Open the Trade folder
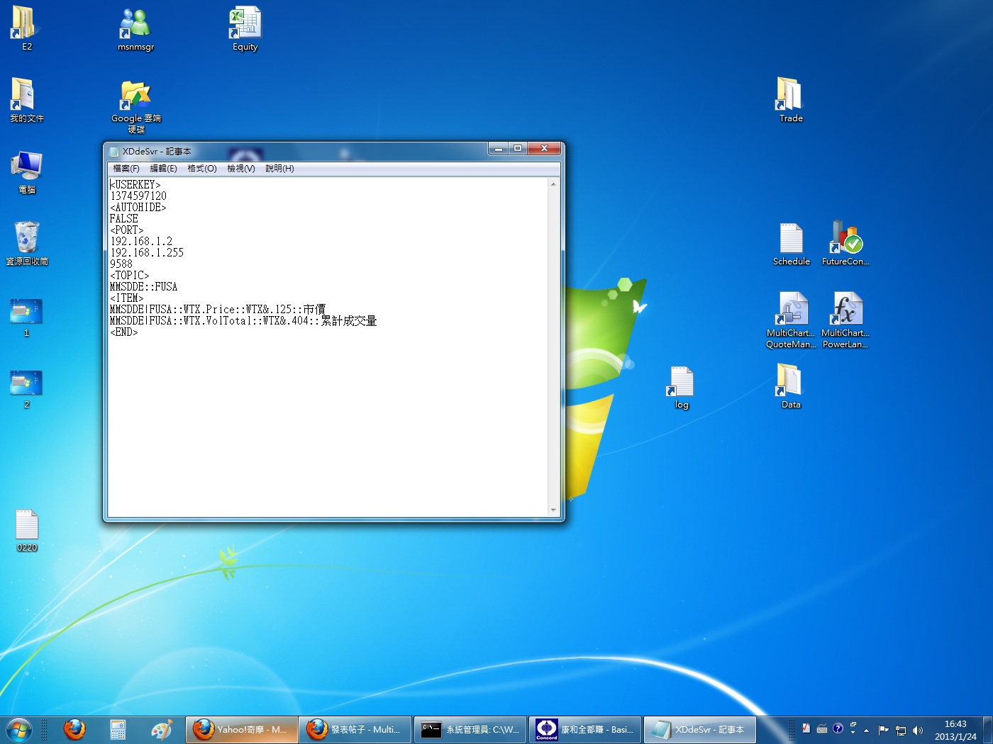 790,99
